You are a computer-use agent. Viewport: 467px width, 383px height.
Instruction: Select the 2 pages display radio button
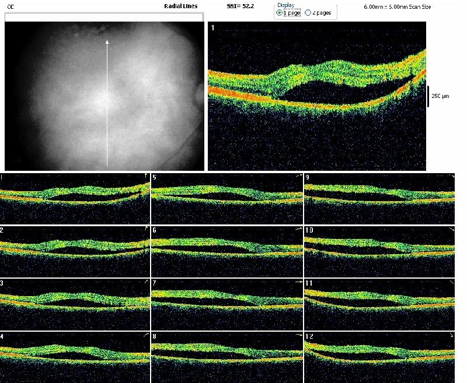[308, 13]
